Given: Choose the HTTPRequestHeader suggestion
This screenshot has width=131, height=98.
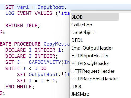Looking at the screenshot, I should coord(93,71).
